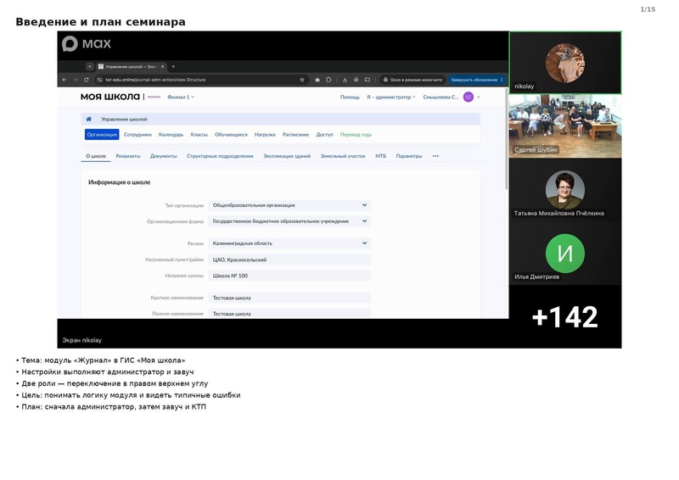
Task: Select nikolay's participant video tile
Action: tap(565, 63)
